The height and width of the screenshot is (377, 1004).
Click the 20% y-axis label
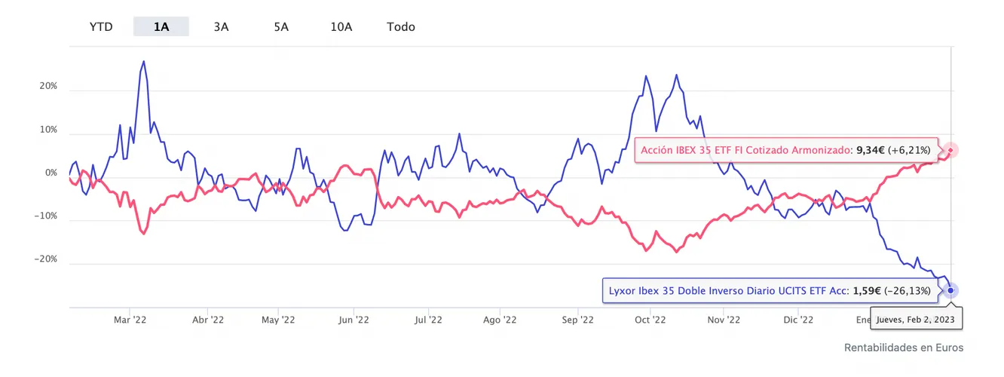tap(48, 86)
